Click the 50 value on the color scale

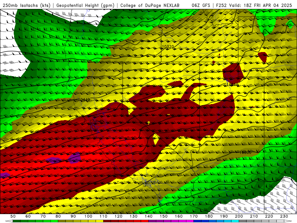pyautogui.click(x=13, y=216)
